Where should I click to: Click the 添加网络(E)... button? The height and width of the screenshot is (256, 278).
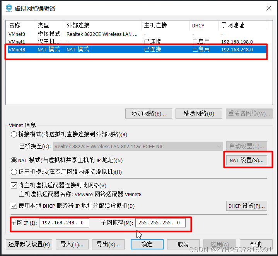click(x=148, y=114)
